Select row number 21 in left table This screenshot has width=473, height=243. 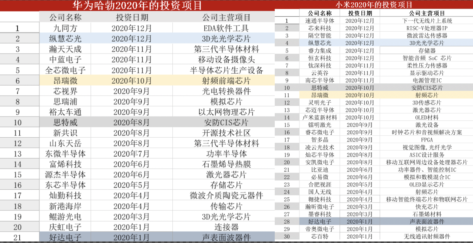pyautogui.click(x=17, y=237)
